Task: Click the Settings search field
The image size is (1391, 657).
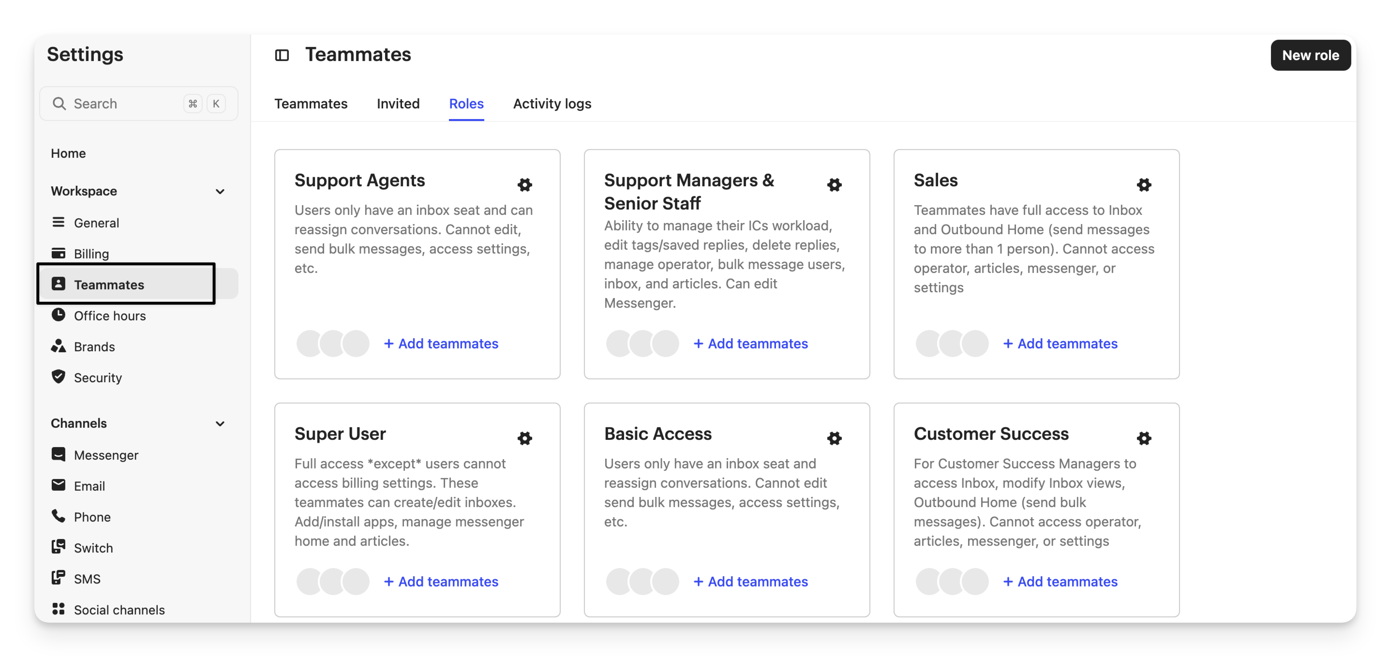Action: point(124,104)
